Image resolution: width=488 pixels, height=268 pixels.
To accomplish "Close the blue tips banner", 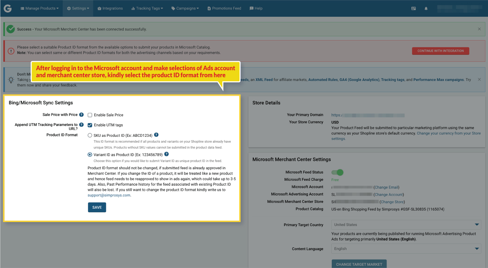I will click(x=479, y=80).
